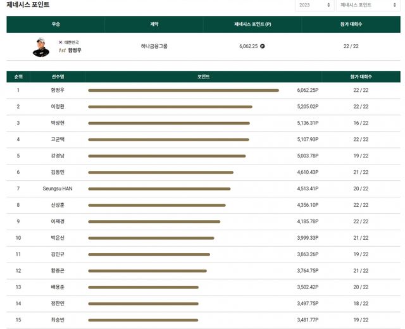Viewport: 405px width, 329px height.
Task: Click the point bar for rank 1 함정우
Action: (x=184, y=90)
